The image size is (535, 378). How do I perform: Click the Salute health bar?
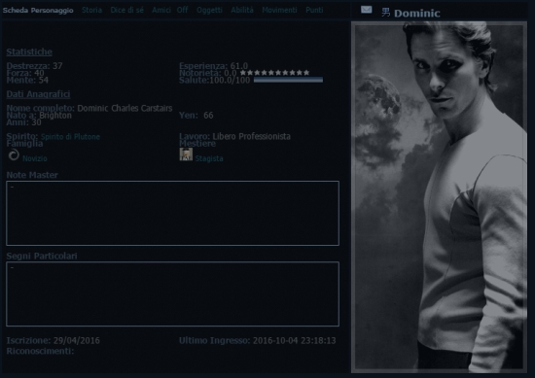point(288,80)
